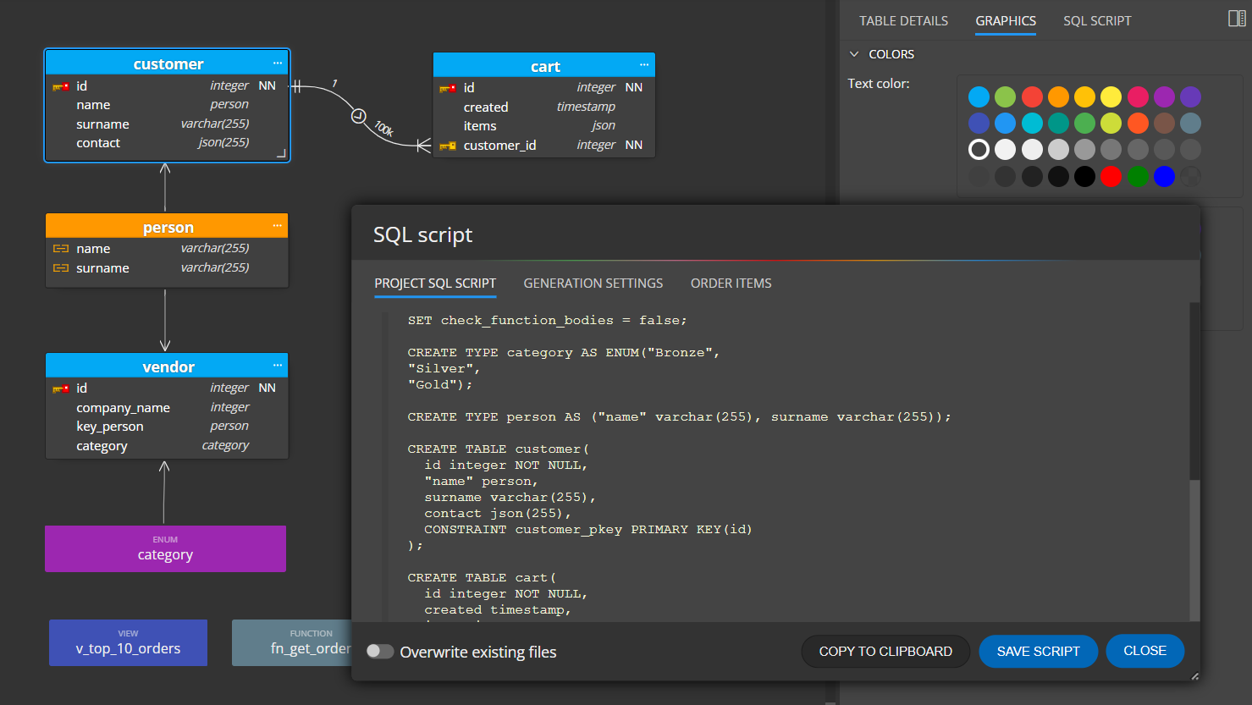Pick the yellow text color swatch

[x=1111, y=96]
